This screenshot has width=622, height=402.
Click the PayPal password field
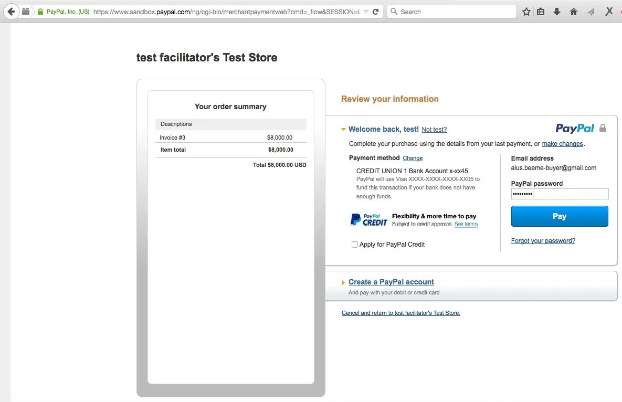pyautogui.click(x=560, y=194)
